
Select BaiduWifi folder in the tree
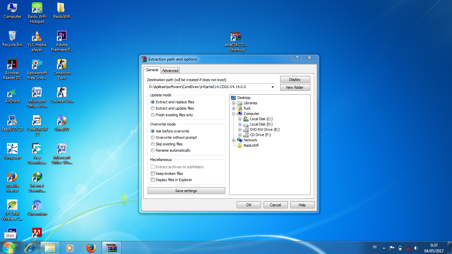[x=251, y=145]
